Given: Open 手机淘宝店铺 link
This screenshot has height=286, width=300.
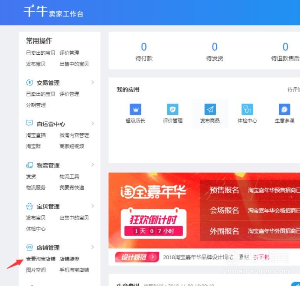Looking at the screenshot, I should [x=74, y=270].
